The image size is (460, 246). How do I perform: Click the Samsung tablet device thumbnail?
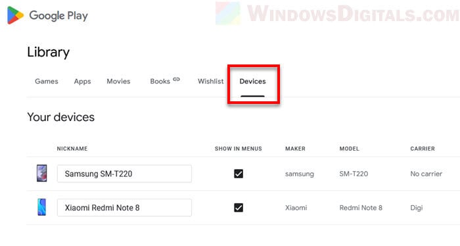[x=41, y=173]
